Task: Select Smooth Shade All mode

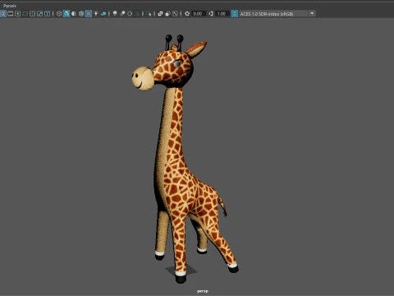Action: [66, 13]
